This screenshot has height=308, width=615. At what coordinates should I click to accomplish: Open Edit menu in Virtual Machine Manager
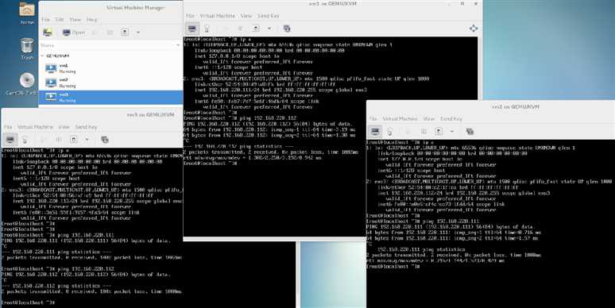coord(60,19)
